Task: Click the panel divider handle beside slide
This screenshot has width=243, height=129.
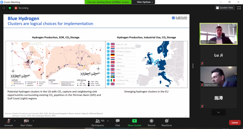Action: [193, 66]
